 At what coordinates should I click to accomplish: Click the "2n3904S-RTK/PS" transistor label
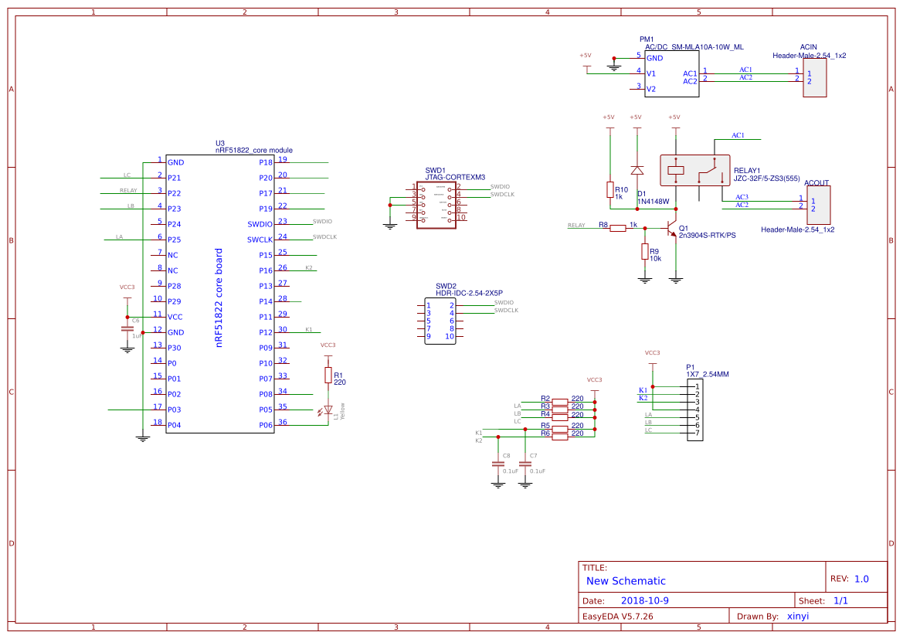point(708,235)
